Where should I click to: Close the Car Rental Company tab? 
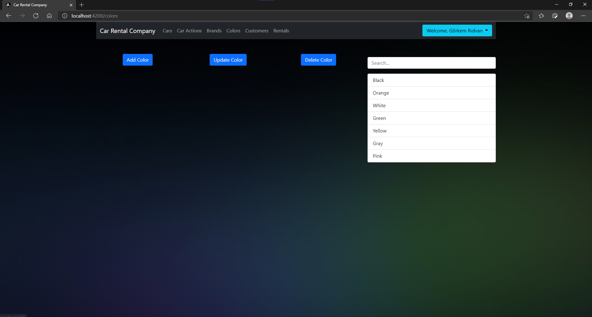tap(71, 5)
